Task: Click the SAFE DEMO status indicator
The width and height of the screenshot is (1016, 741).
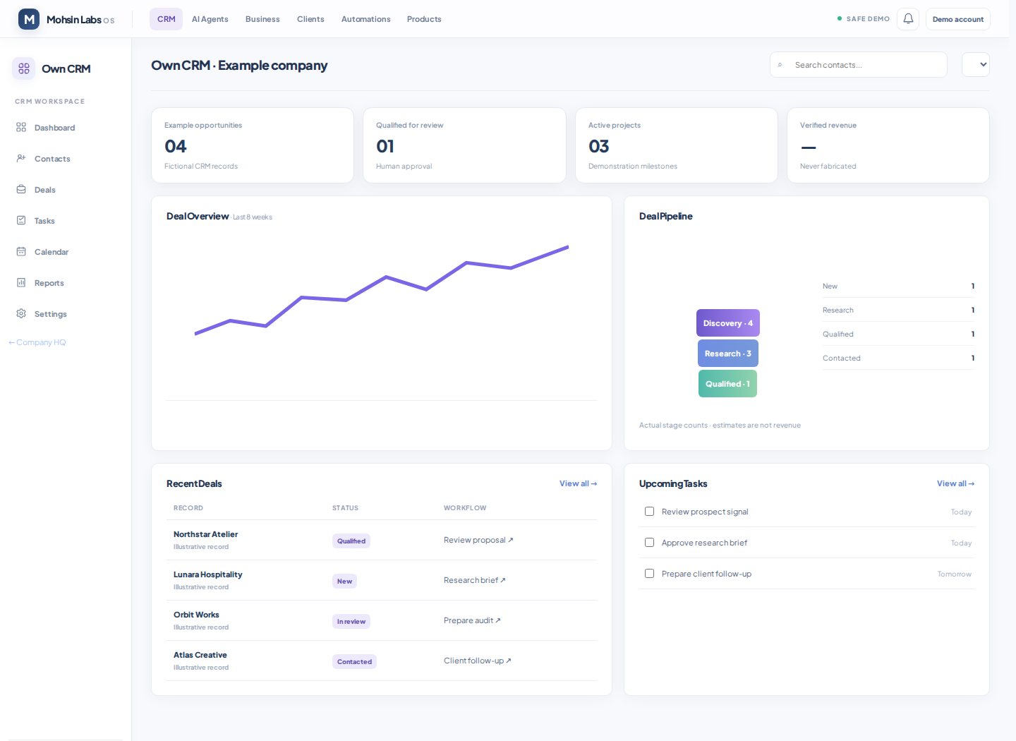Action: pos(864,19)
